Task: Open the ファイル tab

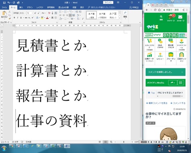Action: [x=4, y=7]
